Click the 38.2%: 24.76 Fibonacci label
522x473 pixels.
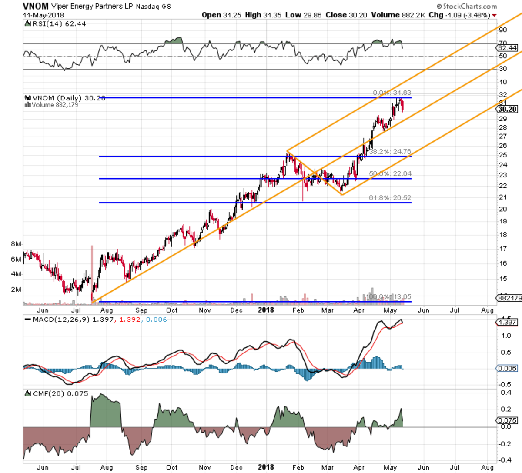point(390,152)
